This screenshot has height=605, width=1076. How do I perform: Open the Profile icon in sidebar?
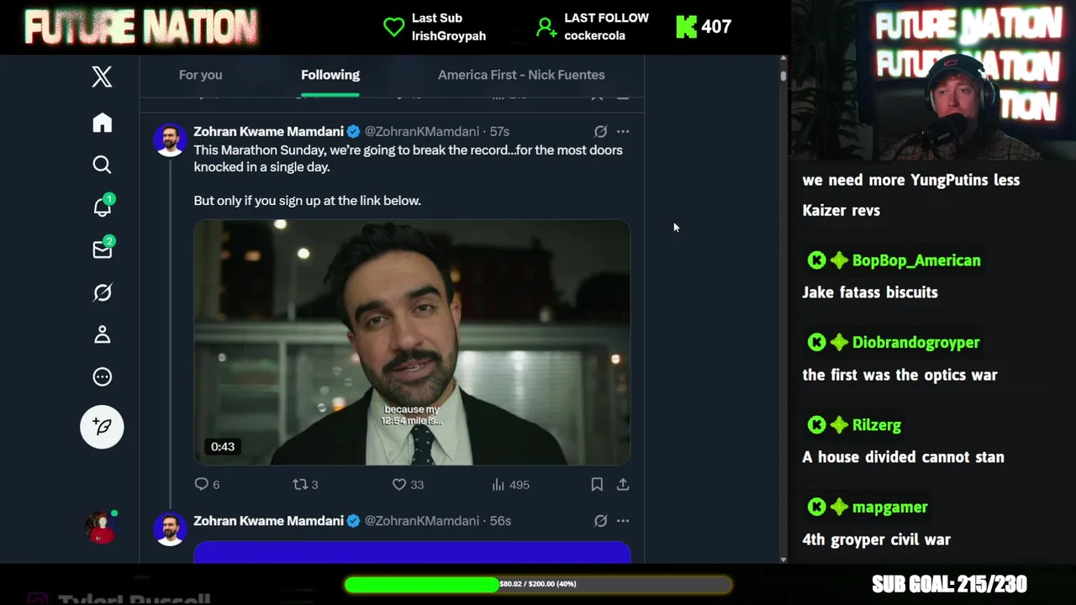[102, 334]
